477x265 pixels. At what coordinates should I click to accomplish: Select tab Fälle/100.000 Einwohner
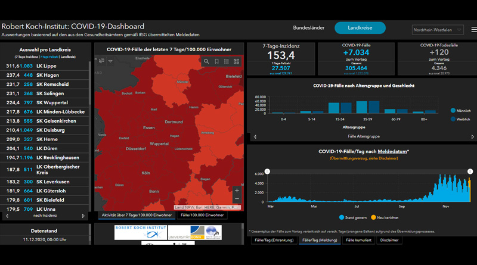202,215
